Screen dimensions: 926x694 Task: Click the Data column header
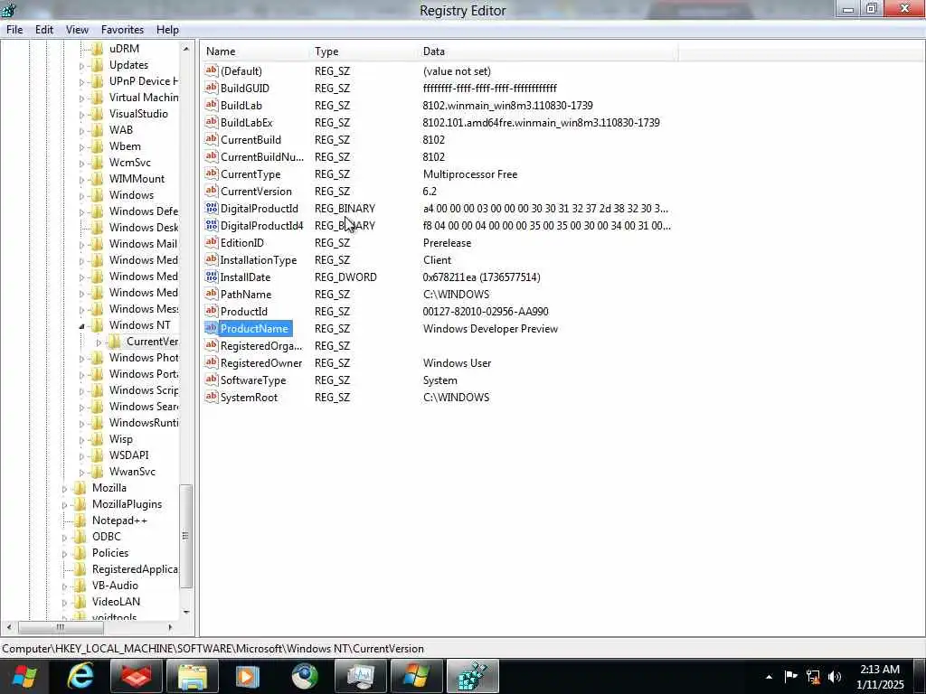[548, 52]
